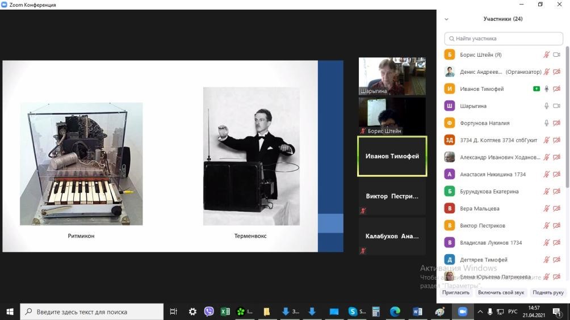Switch to Zoom taskbar icon
570x320 pixels.
click(462, 311)
